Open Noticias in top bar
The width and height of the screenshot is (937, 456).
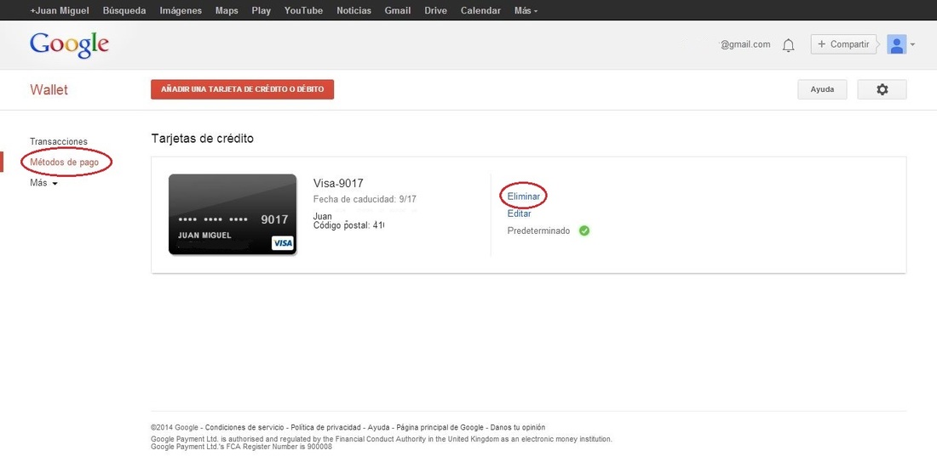(354, 11)
